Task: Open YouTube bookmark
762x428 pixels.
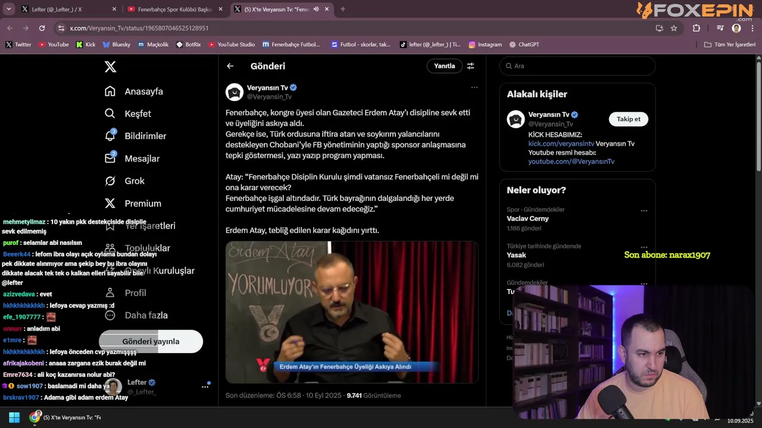Action: pos(53,45)
